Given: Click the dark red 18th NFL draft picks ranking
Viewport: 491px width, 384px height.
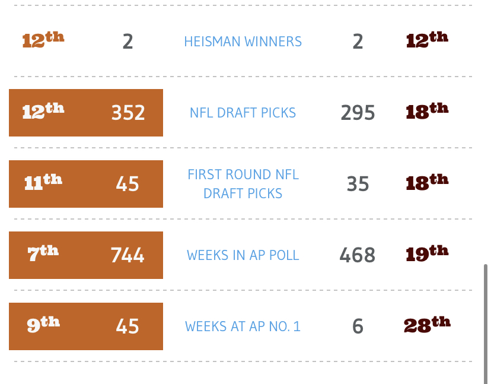Looking at the screenshot, I should click(x=427, y=111).
